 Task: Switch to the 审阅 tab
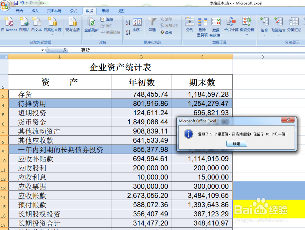tap(105, 11)
